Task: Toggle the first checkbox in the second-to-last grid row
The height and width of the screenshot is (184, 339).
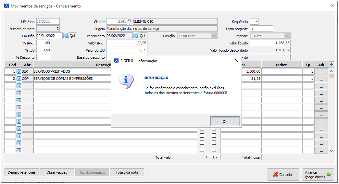Action: [x=202, y=143]
